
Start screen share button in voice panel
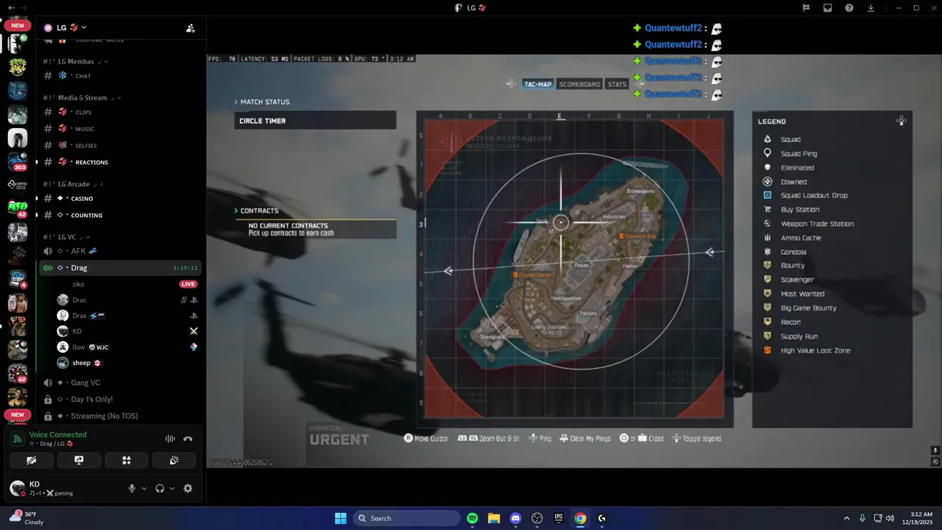(79, 460)
